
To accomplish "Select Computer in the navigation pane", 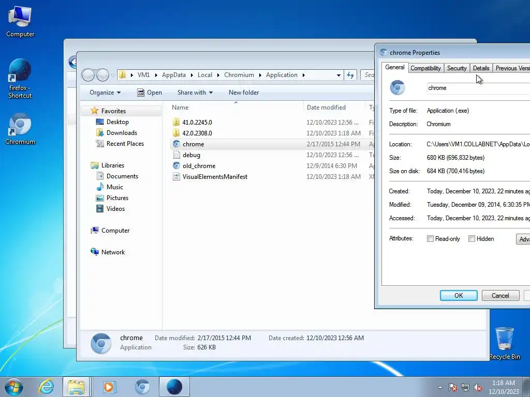I will pos(115,231).
